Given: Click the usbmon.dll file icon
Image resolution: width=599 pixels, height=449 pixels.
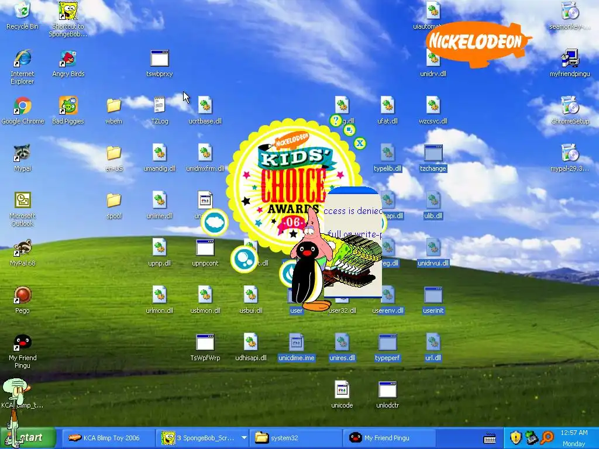Looking at the screenshot, I should click(x=205, y=300).
